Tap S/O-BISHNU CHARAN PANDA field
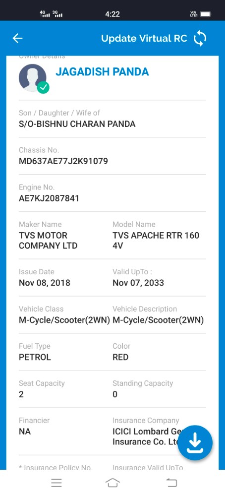 pyautogui.click(x=77, y=124)
